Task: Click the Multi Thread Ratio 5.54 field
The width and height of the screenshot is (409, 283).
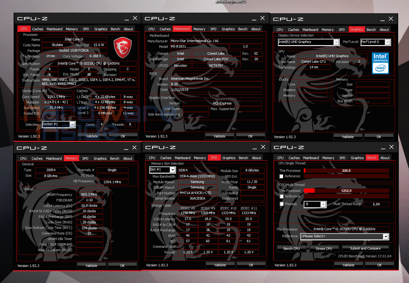Action: 376,204
